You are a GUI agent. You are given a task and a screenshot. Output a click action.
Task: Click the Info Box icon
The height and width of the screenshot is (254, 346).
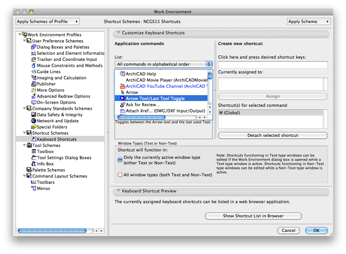[x=34, y=164]
